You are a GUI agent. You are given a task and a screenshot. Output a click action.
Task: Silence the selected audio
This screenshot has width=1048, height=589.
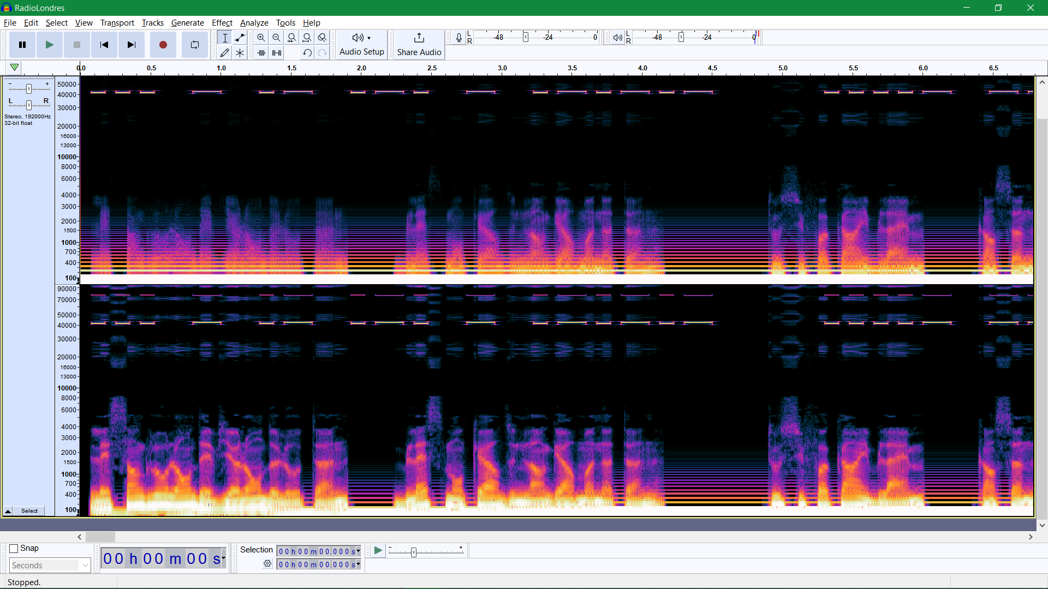click(x=277, y=53)
